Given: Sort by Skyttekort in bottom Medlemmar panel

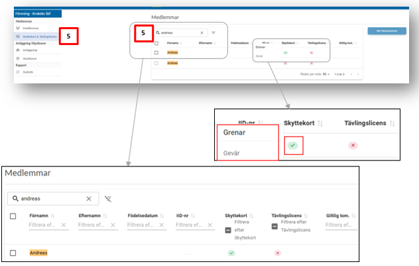Looking at the screenshot, I should tap(239, 216).
